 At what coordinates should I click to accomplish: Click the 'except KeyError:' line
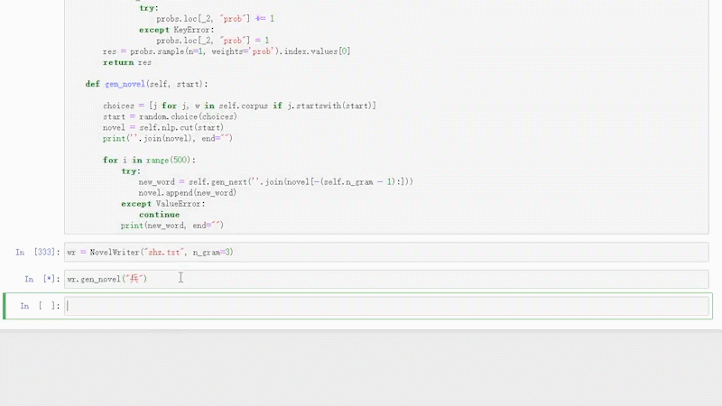click(176, 30)
